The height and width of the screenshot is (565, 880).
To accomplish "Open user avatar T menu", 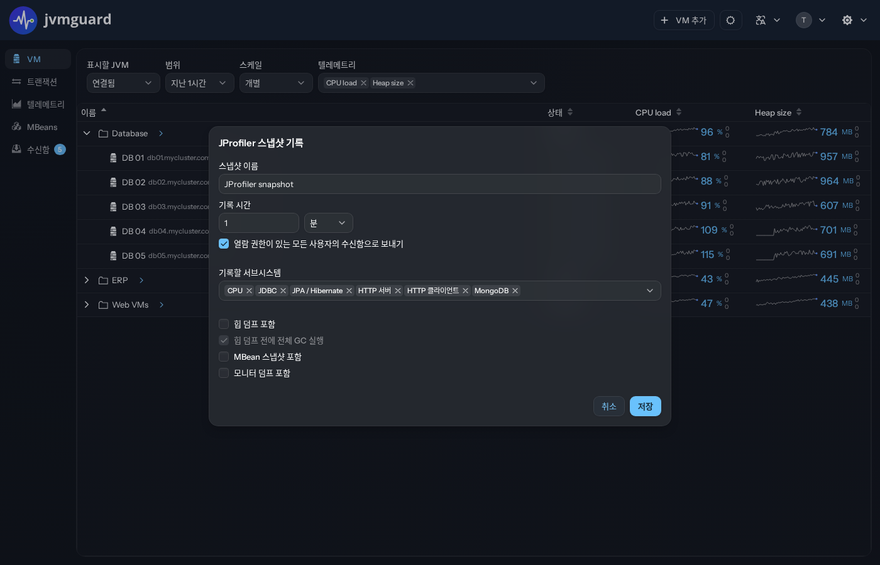I will coord(810,20).
